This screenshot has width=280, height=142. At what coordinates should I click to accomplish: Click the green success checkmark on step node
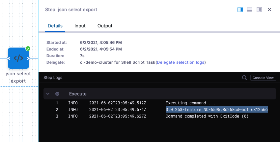[28, 49]
